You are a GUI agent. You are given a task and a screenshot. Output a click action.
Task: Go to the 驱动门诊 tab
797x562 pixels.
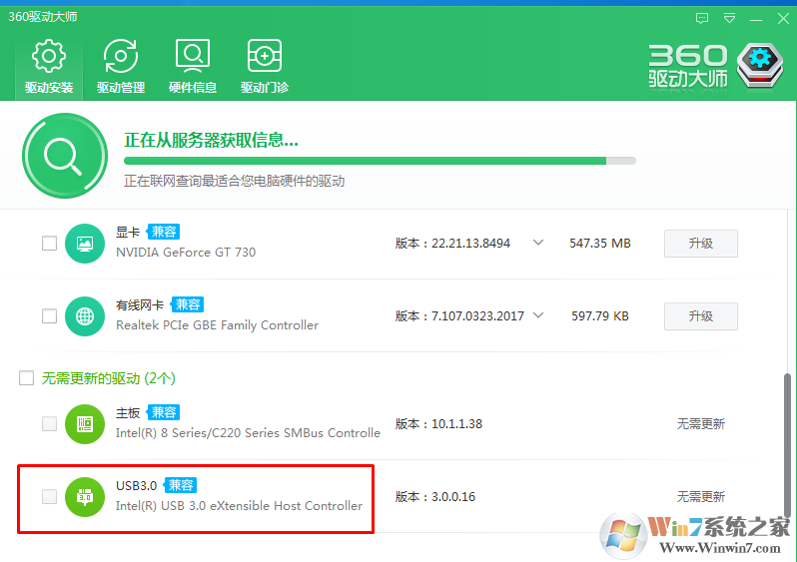(x=265, y=67)
